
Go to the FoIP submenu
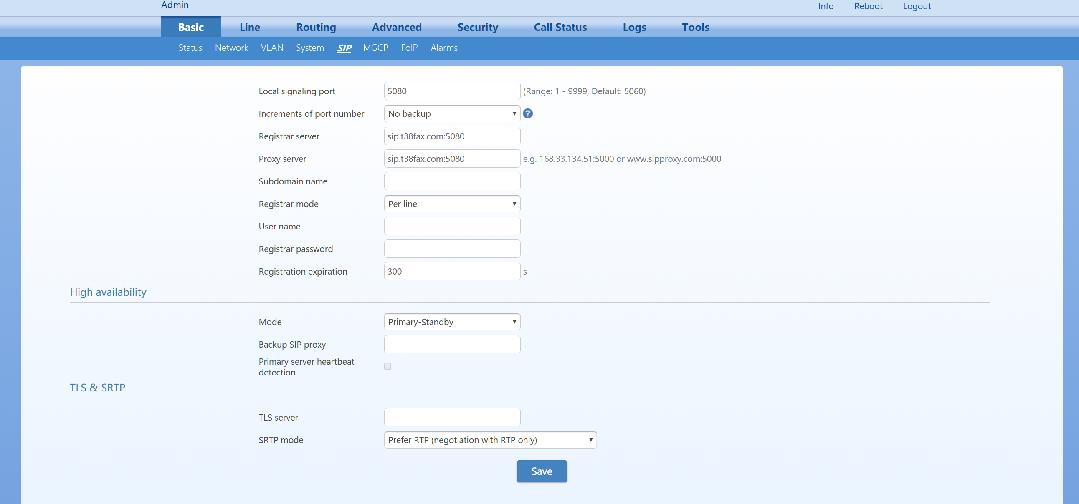click(x=409, y=48)
